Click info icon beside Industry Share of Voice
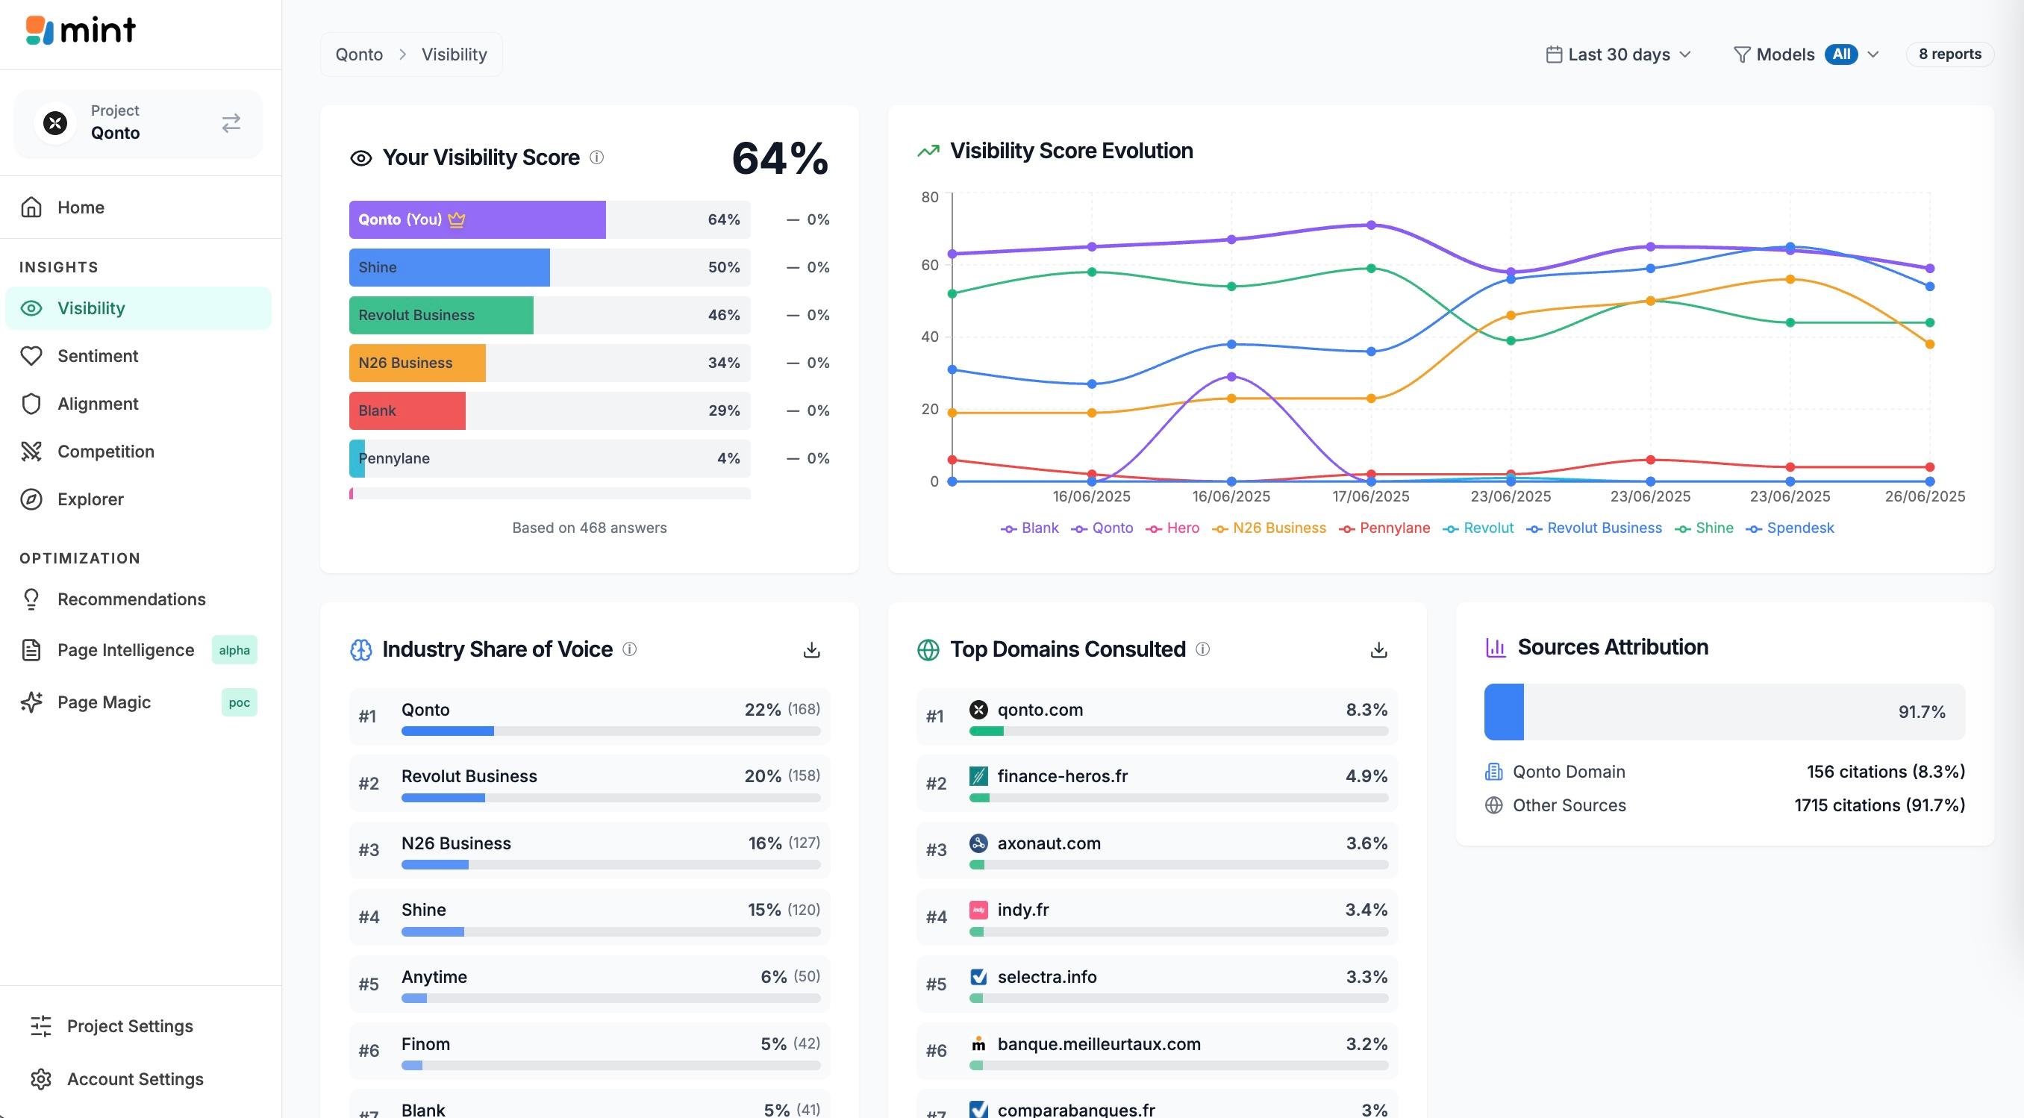The height and width of the screenshot is (1118, 2024). [x=629, y=649]
